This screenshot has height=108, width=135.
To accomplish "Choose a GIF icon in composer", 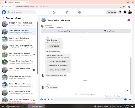I will (52, 99).
